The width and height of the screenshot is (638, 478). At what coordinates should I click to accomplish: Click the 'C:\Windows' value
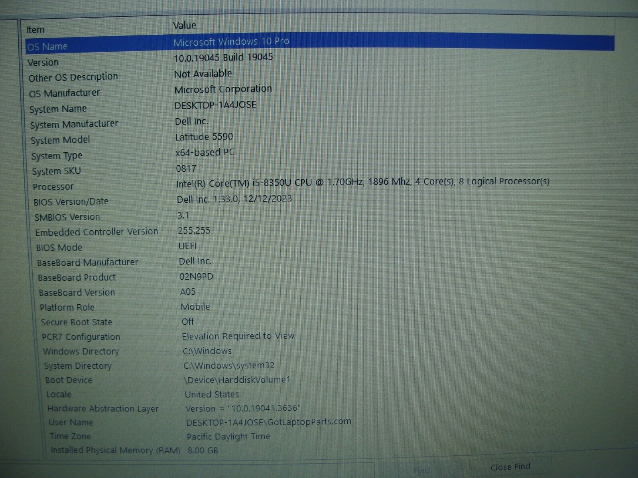207,351
